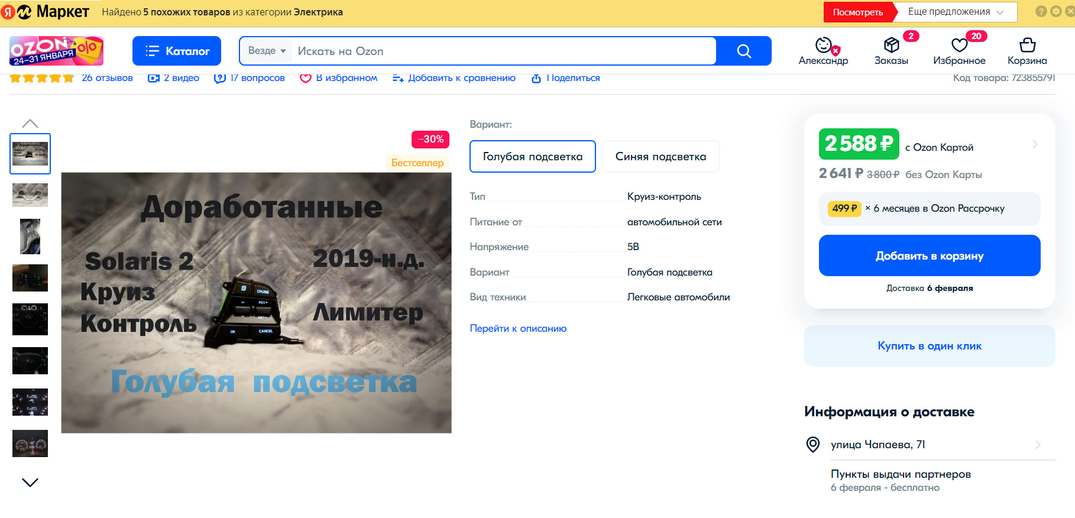
Task: Expand the Везде search scope dropdown
Action: tap(267, 51)
